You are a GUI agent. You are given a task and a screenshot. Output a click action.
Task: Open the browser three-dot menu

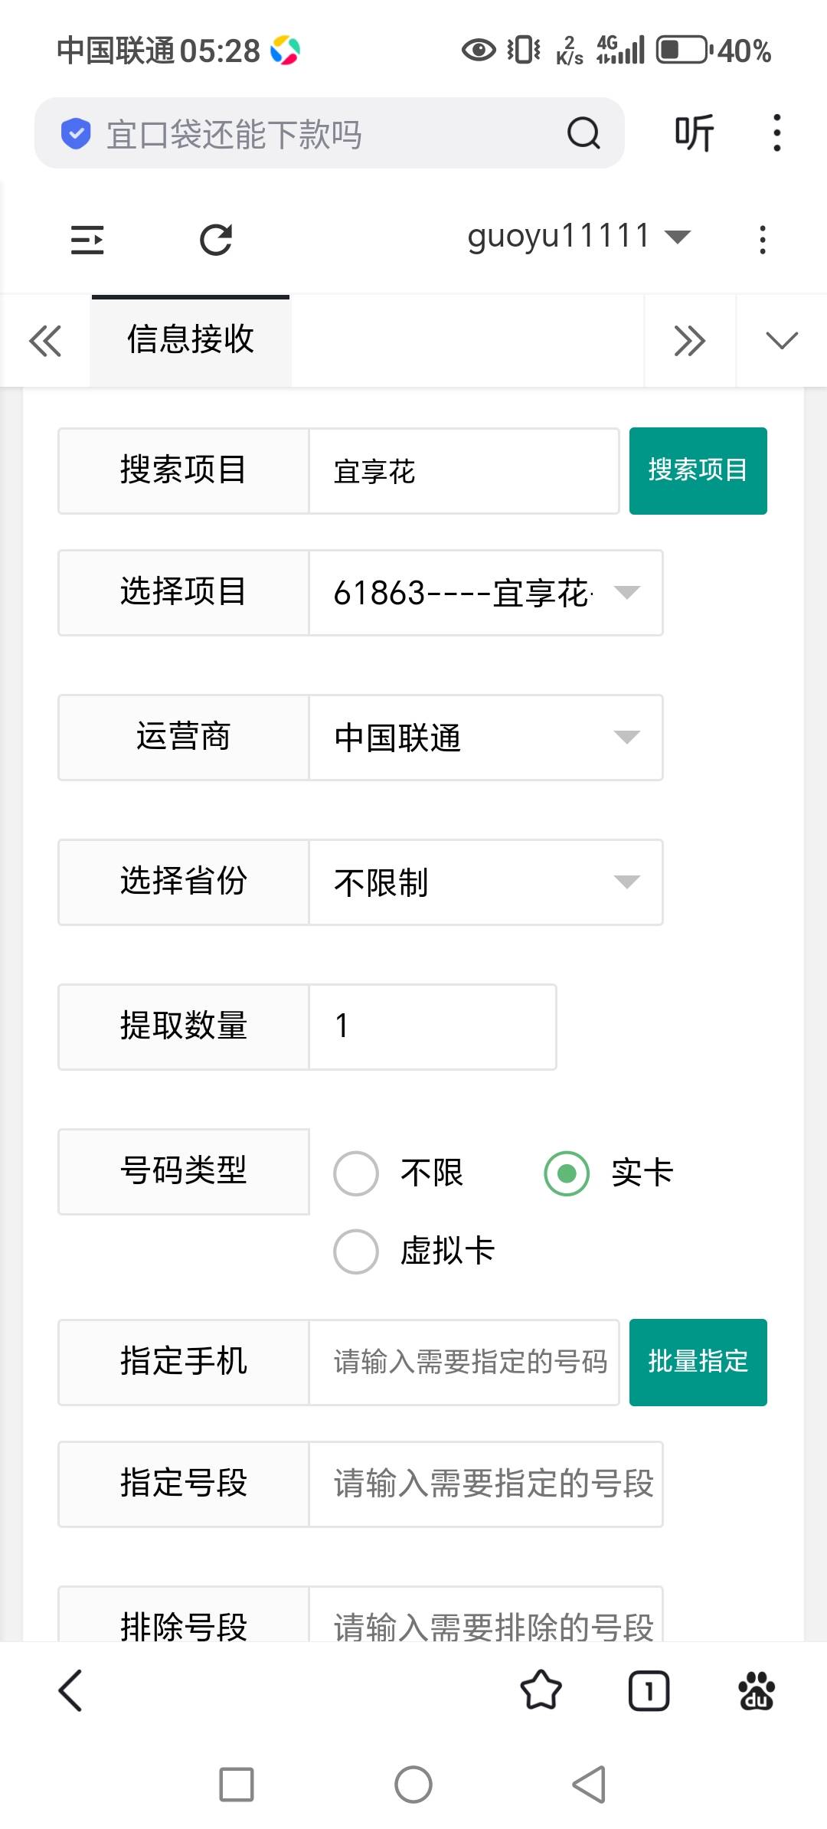tap(776, 133)
